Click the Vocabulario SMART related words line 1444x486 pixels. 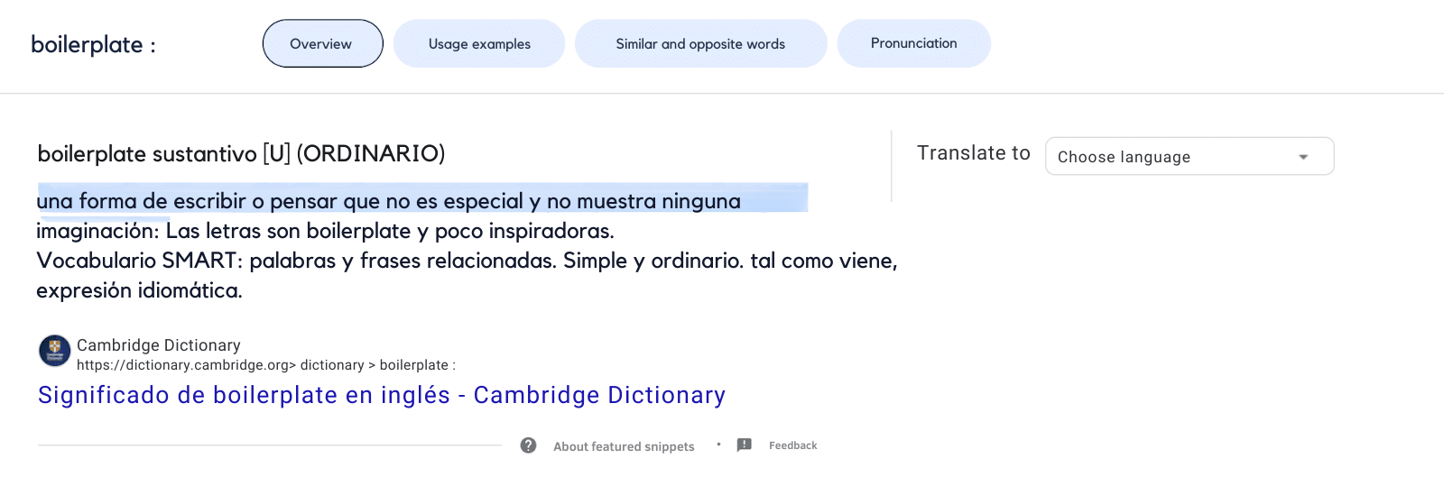tap(466, 261)
